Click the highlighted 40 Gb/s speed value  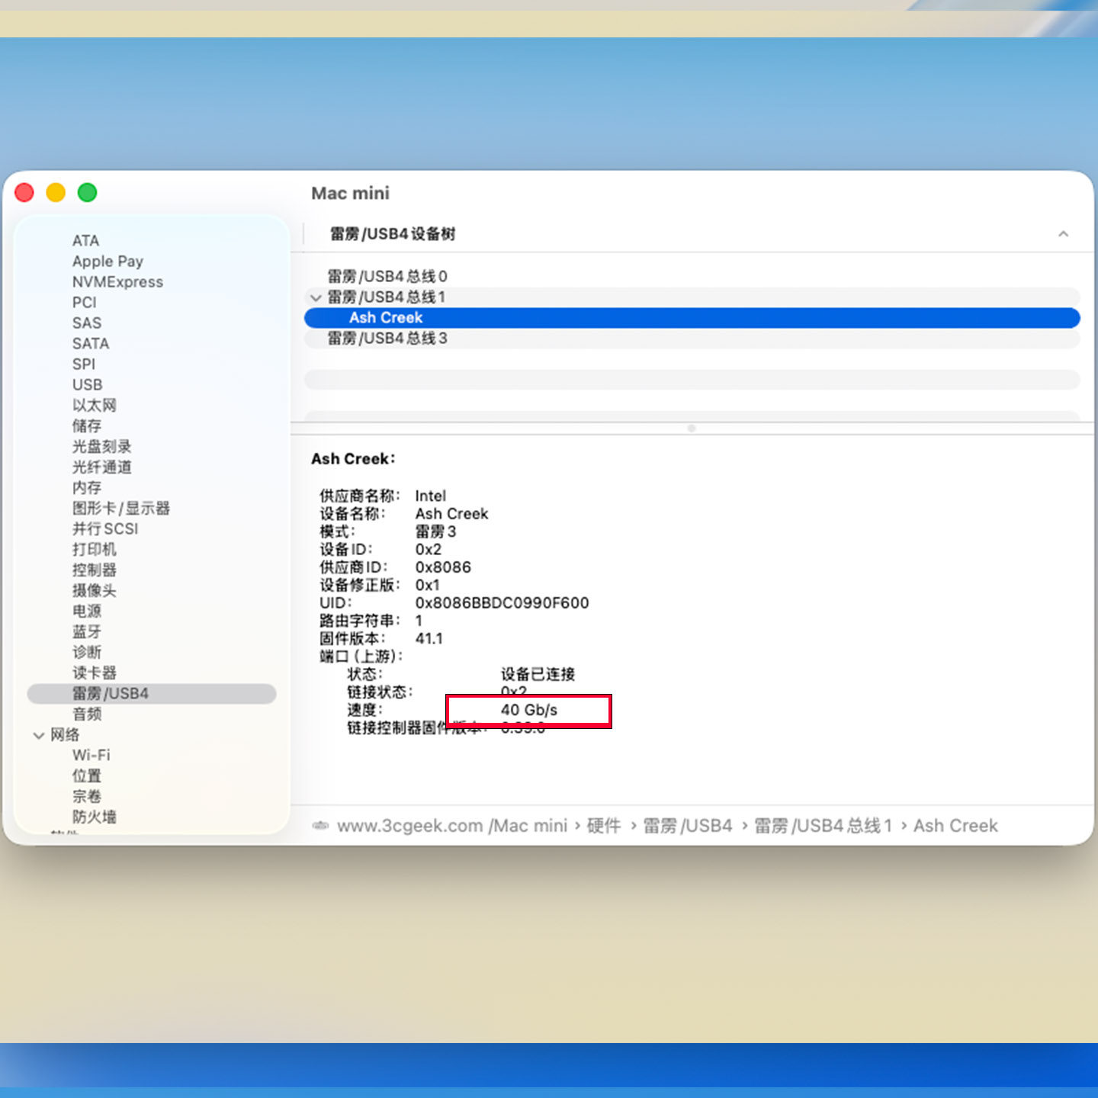(x=530, y=709)
